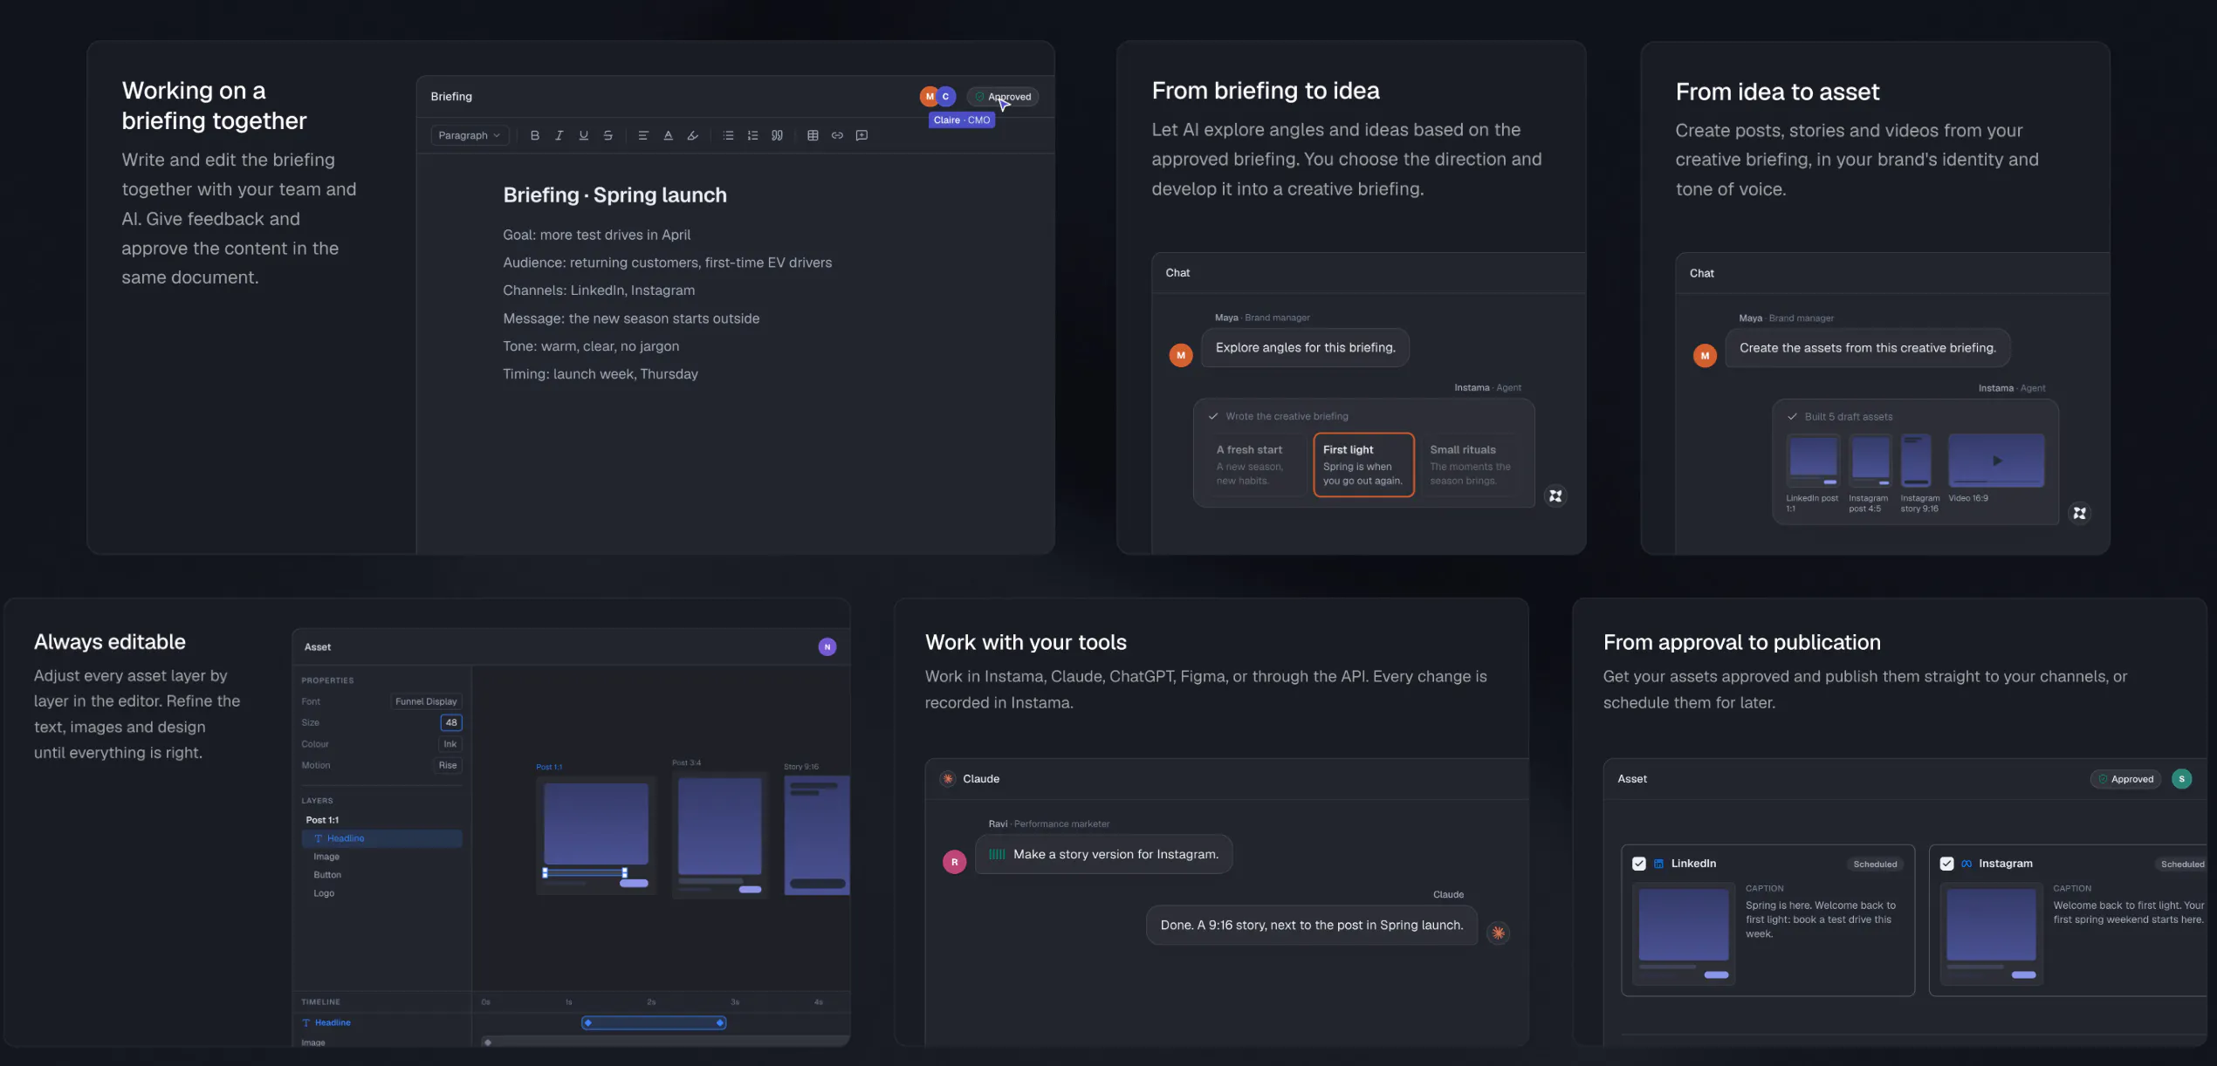Viewport: 2217px width, 1066px height.
Task: Add a comment in the briefing
Action: pos(861,135)
